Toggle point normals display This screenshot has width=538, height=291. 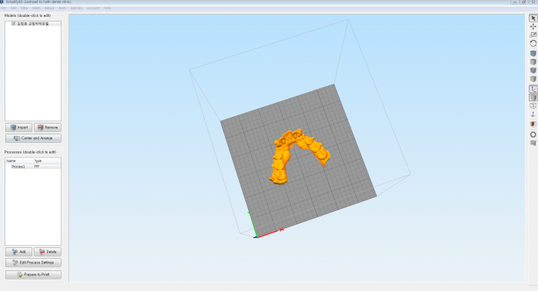click(x=533, y=114)
